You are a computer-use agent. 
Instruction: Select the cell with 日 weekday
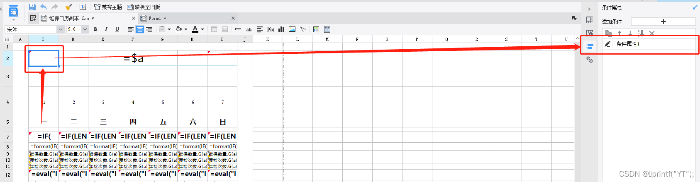pyautogui.click(x=222, y=122)
